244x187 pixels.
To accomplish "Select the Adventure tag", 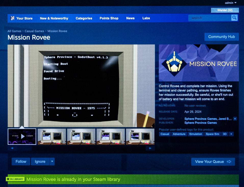I will click(x=179, y=134).
